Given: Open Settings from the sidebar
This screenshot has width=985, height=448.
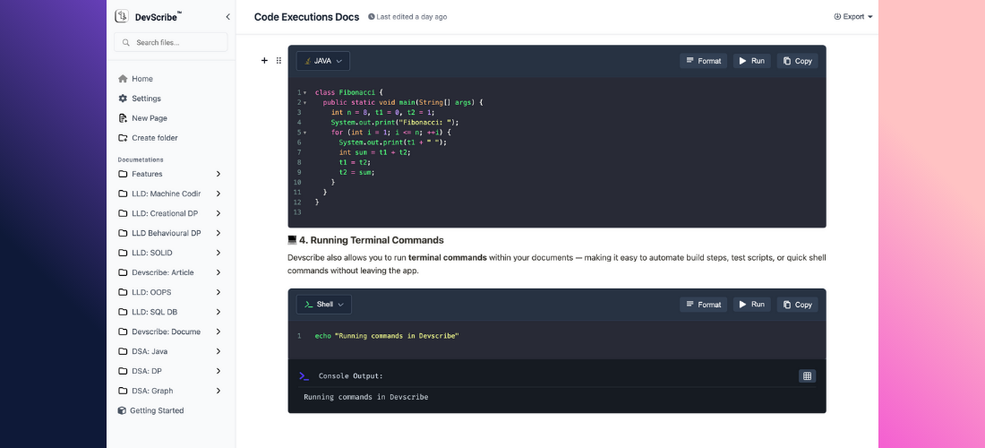Looking at the screenshot, I should point(146,98).
